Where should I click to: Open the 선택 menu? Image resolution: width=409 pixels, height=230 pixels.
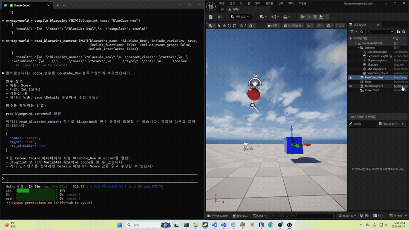pos(281,3)
